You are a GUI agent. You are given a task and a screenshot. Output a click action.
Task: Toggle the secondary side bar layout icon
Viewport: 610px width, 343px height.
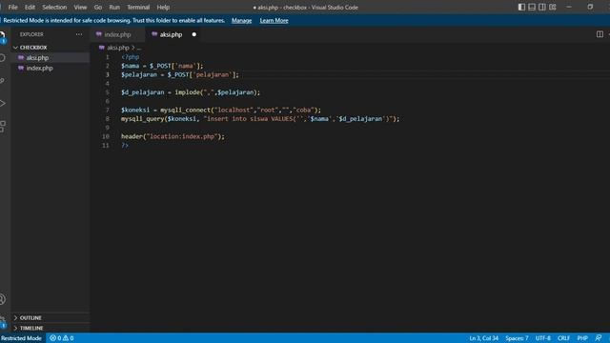pyautogui.click(x=542, y=7)
